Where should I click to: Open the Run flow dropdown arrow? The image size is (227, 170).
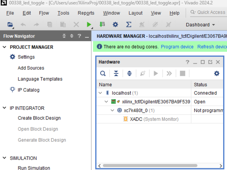click(x=92, y=28)
